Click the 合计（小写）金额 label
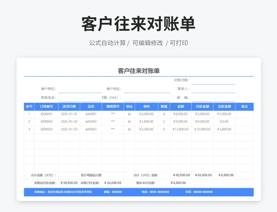 click(146, 175)
